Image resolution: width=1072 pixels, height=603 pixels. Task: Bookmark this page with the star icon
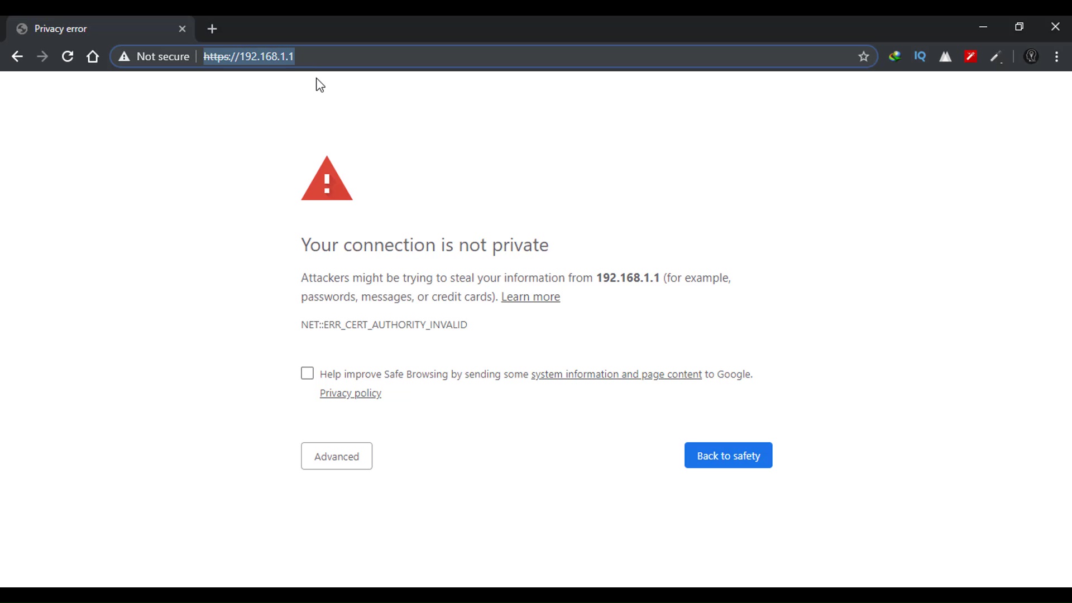pos(864,56)
